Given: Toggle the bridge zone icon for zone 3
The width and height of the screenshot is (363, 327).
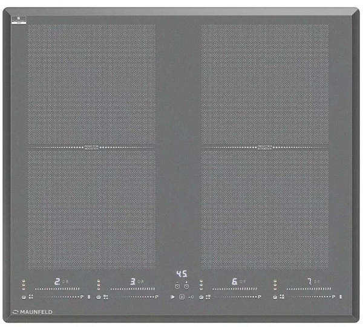Looking at the screenshot, I should click(105, 297).
